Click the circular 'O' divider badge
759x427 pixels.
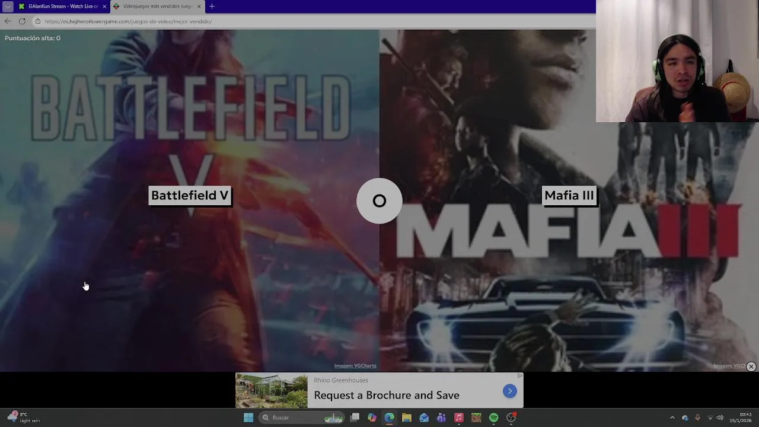tap(379, 201)
